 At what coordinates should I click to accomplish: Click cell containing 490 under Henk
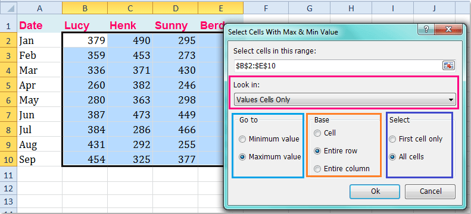click(130, 40)
